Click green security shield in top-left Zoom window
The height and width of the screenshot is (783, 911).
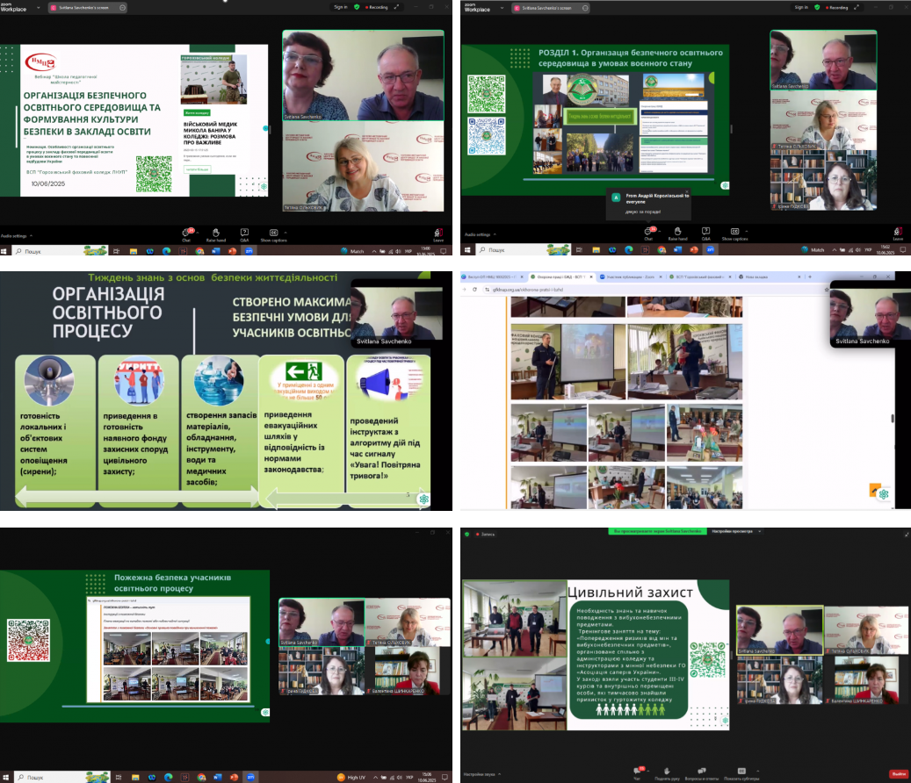[356, 7]
